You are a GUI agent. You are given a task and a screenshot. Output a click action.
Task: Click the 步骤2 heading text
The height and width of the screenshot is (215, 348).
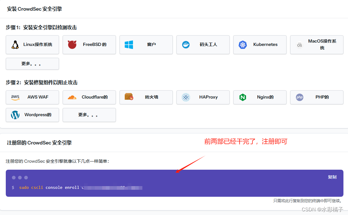[x=42, y=82]
